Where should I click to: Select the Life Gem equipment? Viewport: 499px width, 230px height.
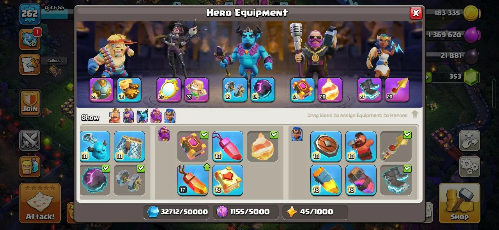click(x=228, y=146)
